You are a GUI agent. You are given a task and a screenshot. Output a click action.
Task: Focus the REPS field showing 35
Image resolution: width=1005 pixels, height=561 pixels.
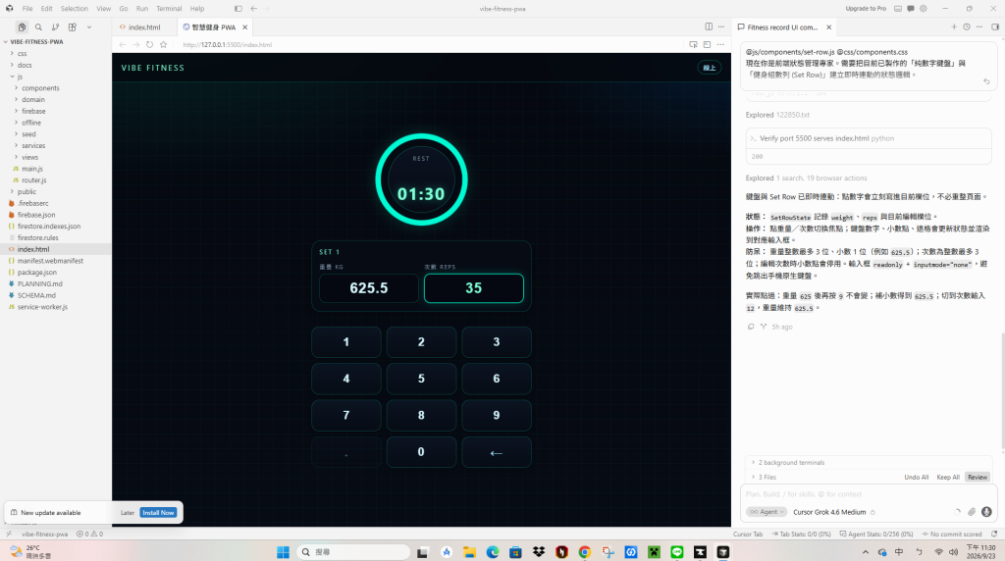coord(474,288)
